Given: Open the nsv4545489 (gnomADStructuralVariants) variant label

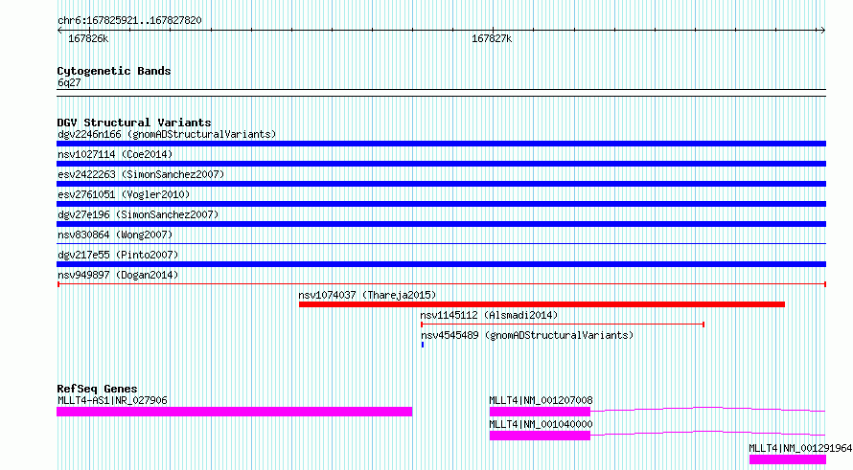Looking at the screenshot, I should 527,335.
